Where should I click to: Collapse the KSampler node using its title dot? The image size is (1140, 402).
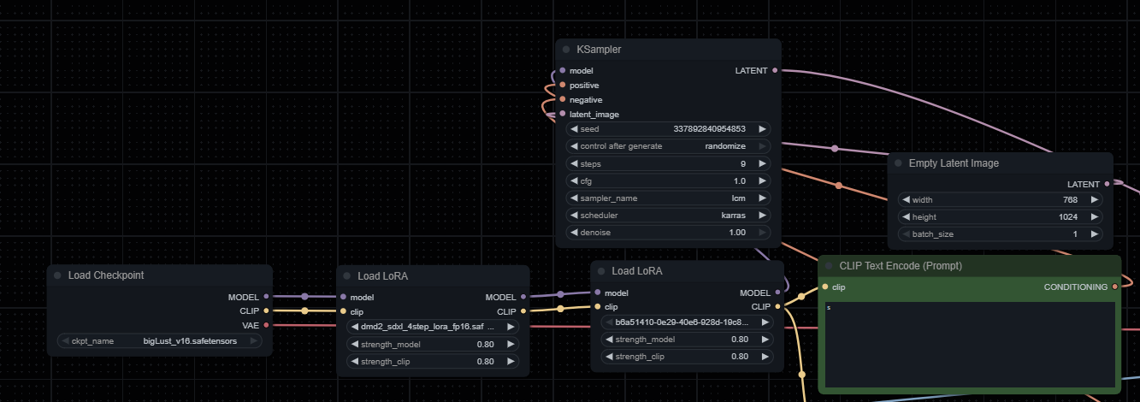(x=566, y=50)
